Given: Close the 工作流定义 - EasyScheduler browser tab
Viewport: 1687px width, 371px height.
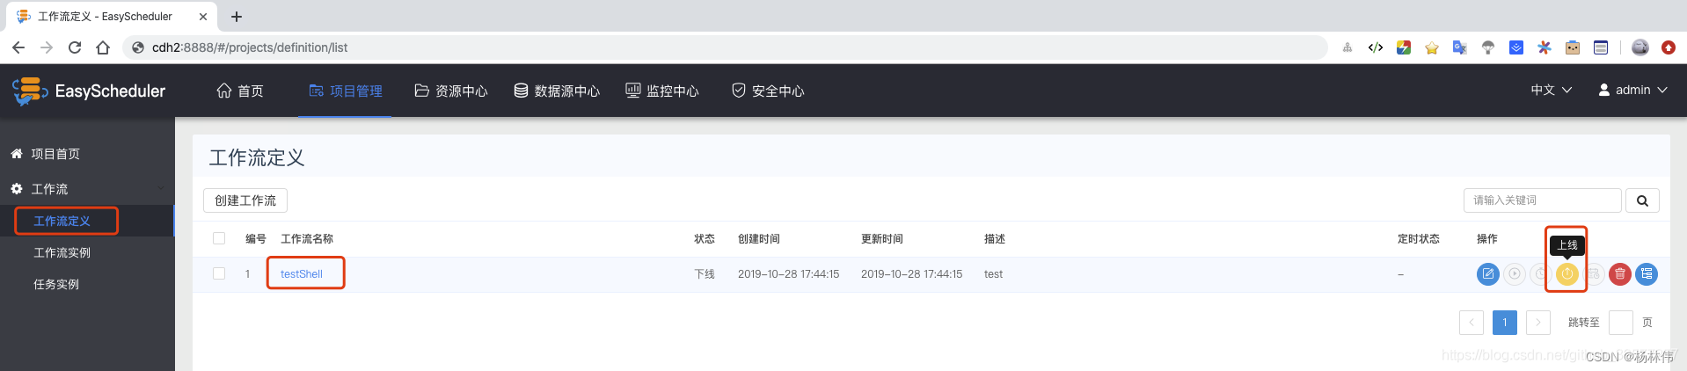Looking at the screenshot, I should tap(203, 16).
